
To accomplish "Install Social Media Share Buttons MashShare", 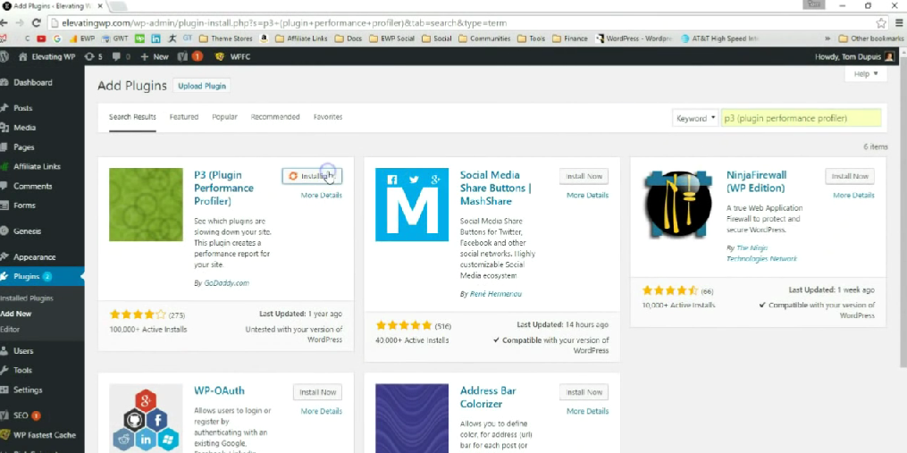I will pos(584,176).
